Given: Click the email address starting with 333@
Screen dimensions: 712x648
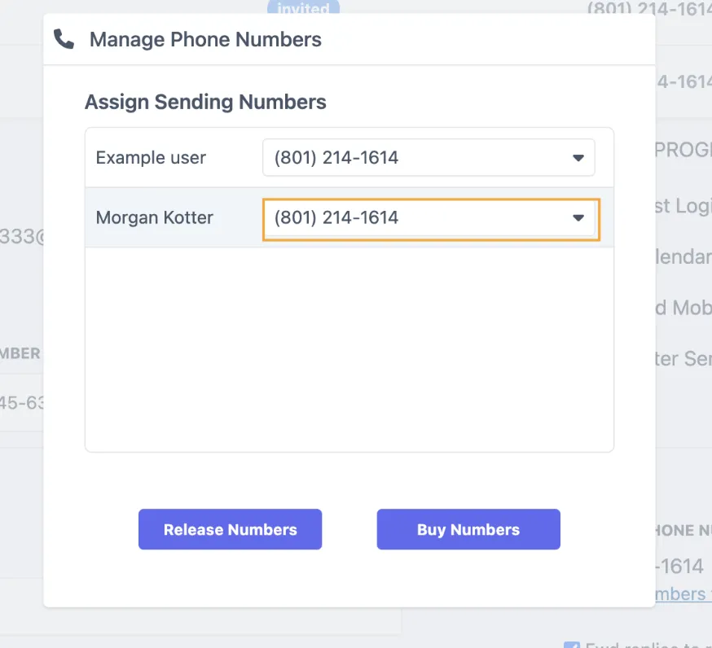Looking at the screenshot, I should pos(18,236).
